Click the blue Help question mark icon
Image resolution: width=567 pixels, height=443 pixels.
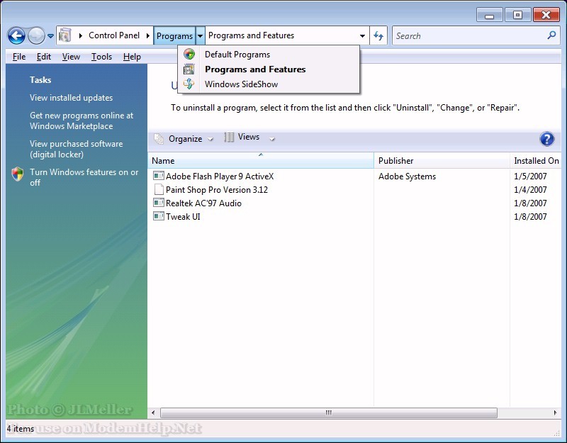pos(546,139)
